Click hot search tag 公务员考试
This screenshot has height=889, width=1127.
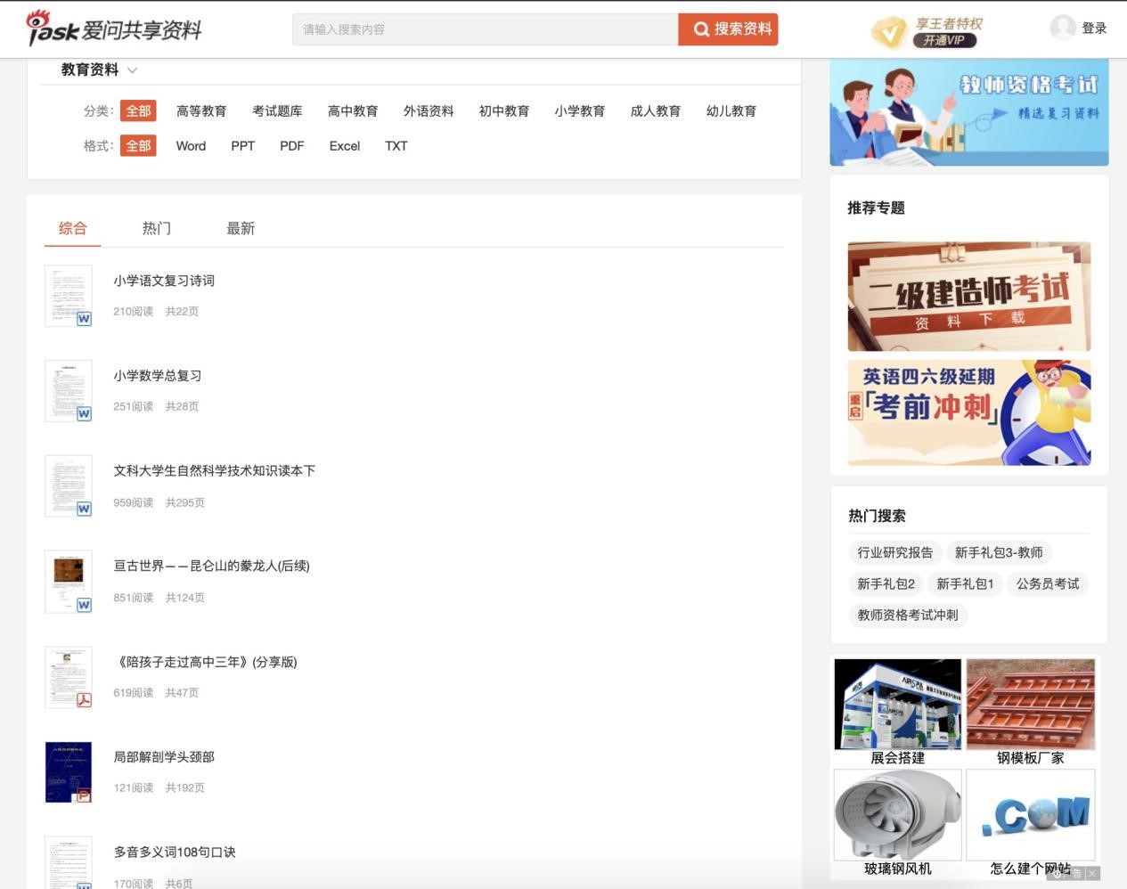coord(1048,583)
